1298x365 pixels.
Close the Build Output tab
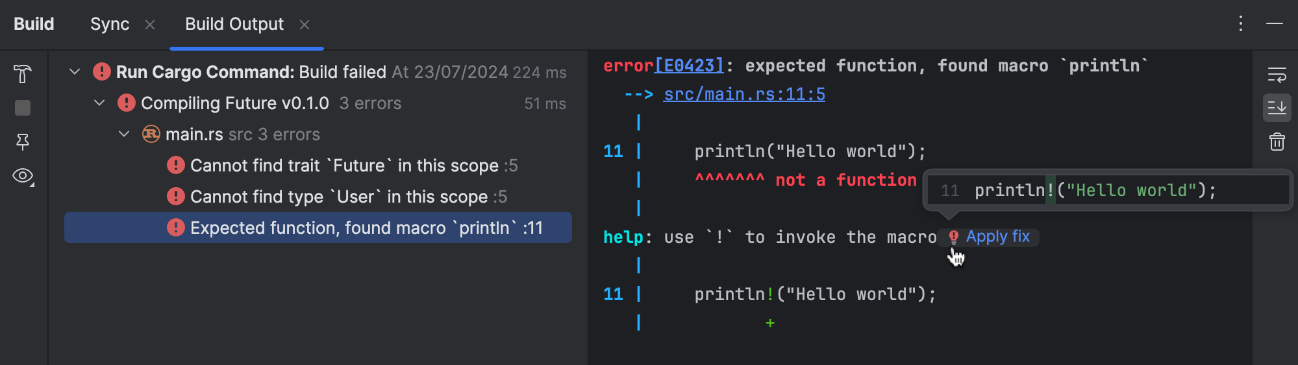point(305,25)
